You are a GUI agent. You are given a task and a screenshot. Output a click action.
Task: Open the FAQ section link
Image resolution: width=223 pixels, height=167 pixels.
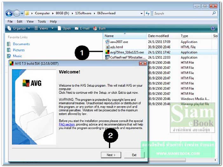[x=67, y=125]
